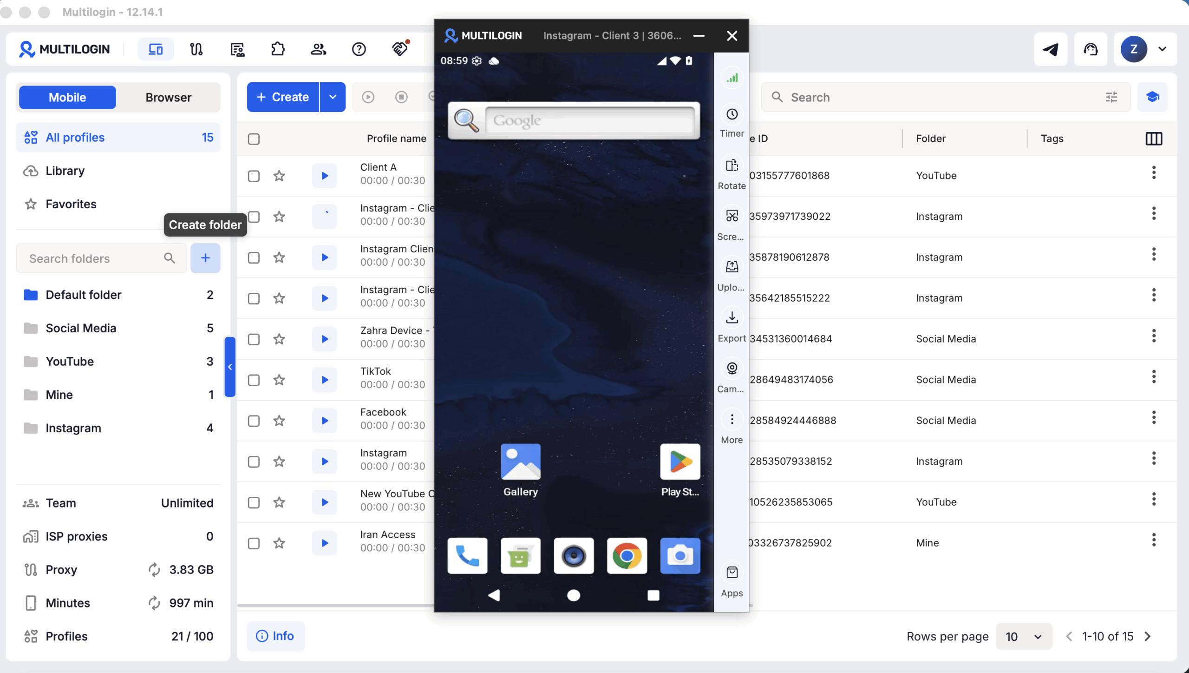Check the box for Client A row
Viewport: 1189px width, 673px height.
[254, 176]
